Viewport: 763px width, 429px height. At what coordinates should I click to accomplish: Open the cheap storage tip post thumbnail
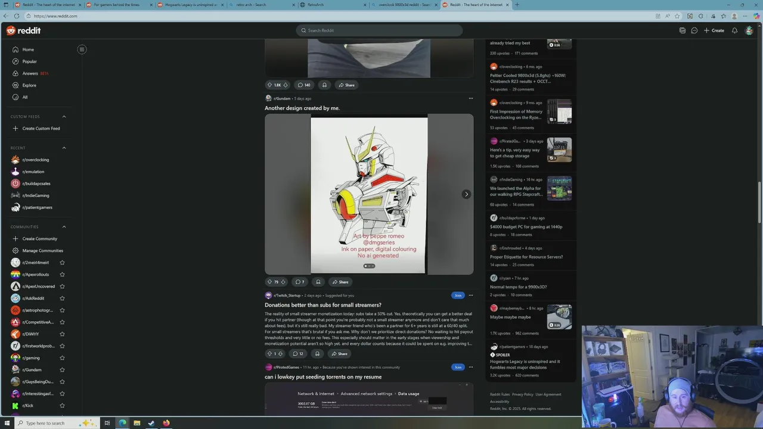(559, 150)
